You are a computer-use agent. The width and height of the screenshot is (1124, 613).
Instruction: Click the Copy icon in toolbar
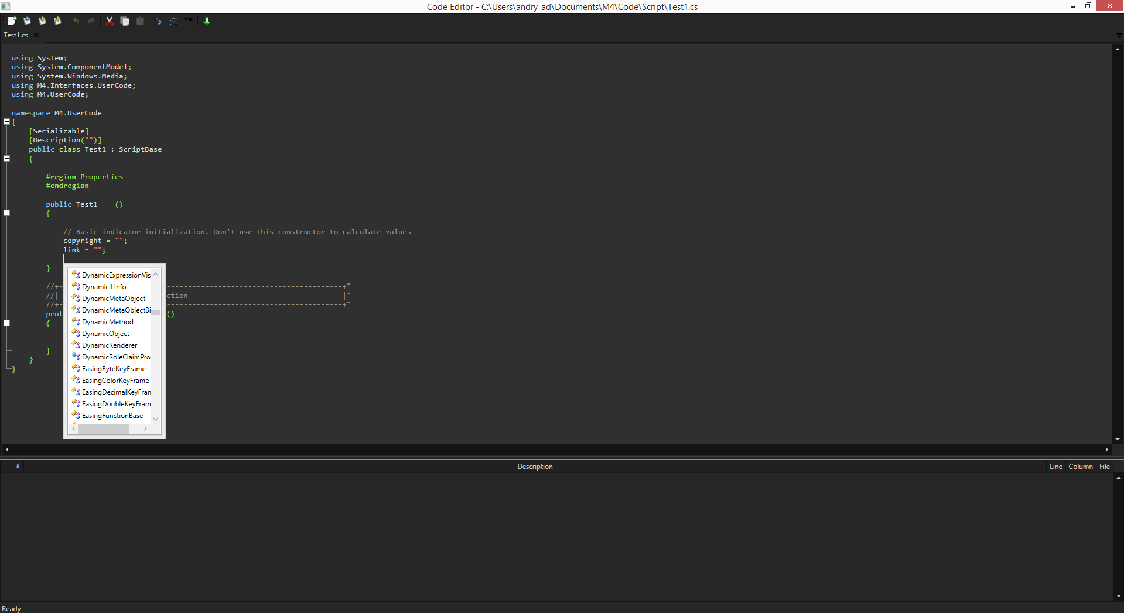[x=125, y=21]
